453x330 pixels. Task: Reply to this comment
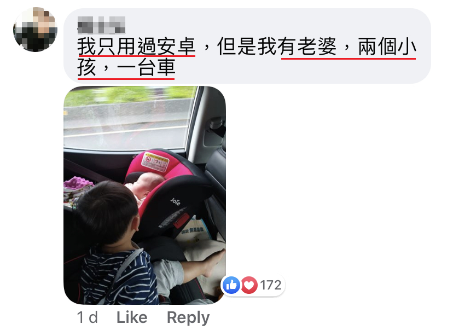(x=188, y=317)
